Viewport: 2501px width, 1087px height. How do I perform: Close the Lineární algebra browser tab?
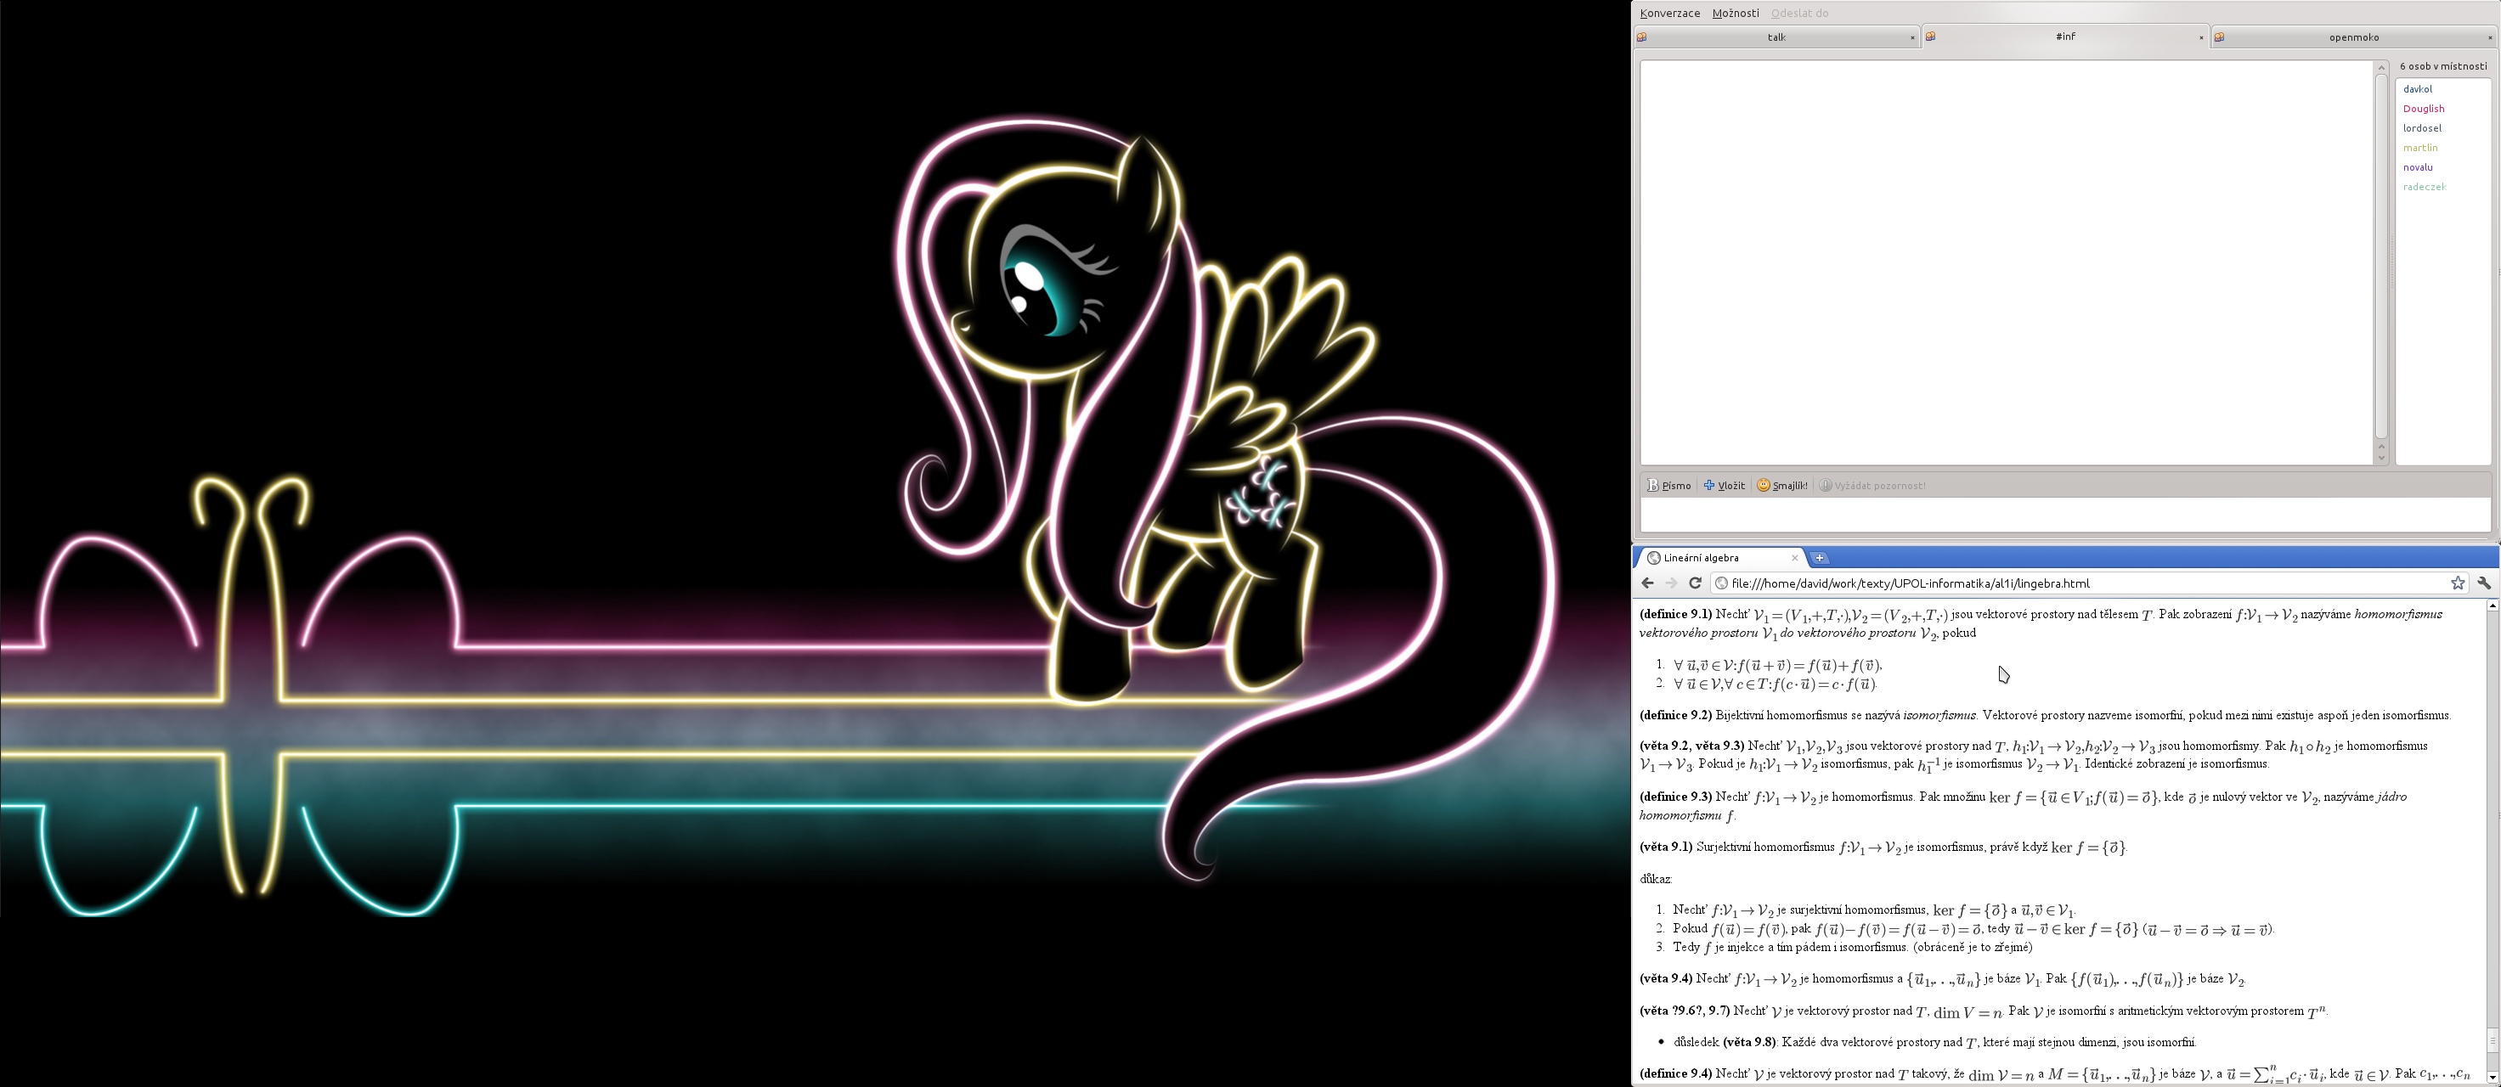[x=1794, y=558]
